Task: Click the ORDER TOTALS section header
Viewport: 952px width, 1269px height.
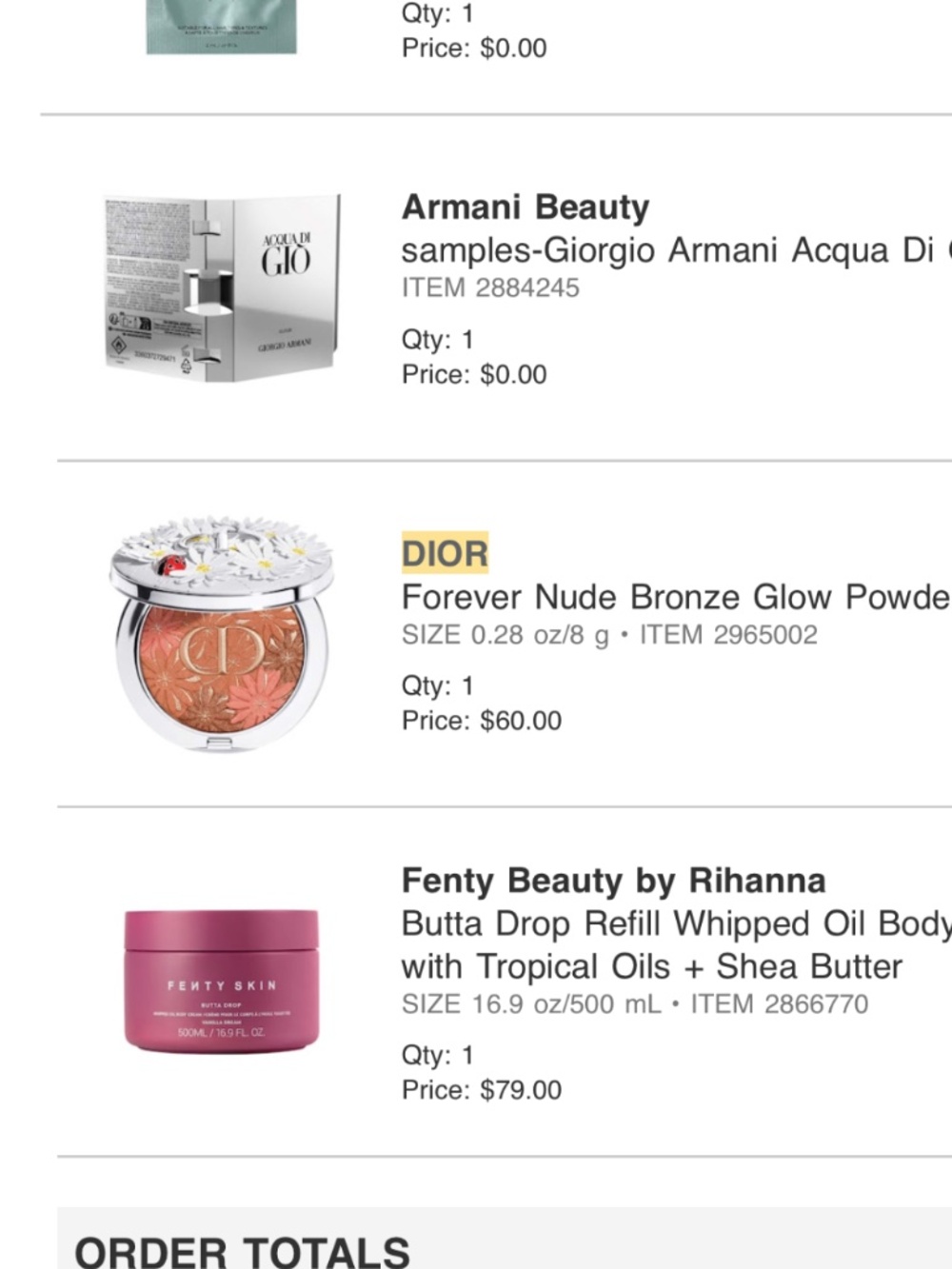Action: point(242,1251)
